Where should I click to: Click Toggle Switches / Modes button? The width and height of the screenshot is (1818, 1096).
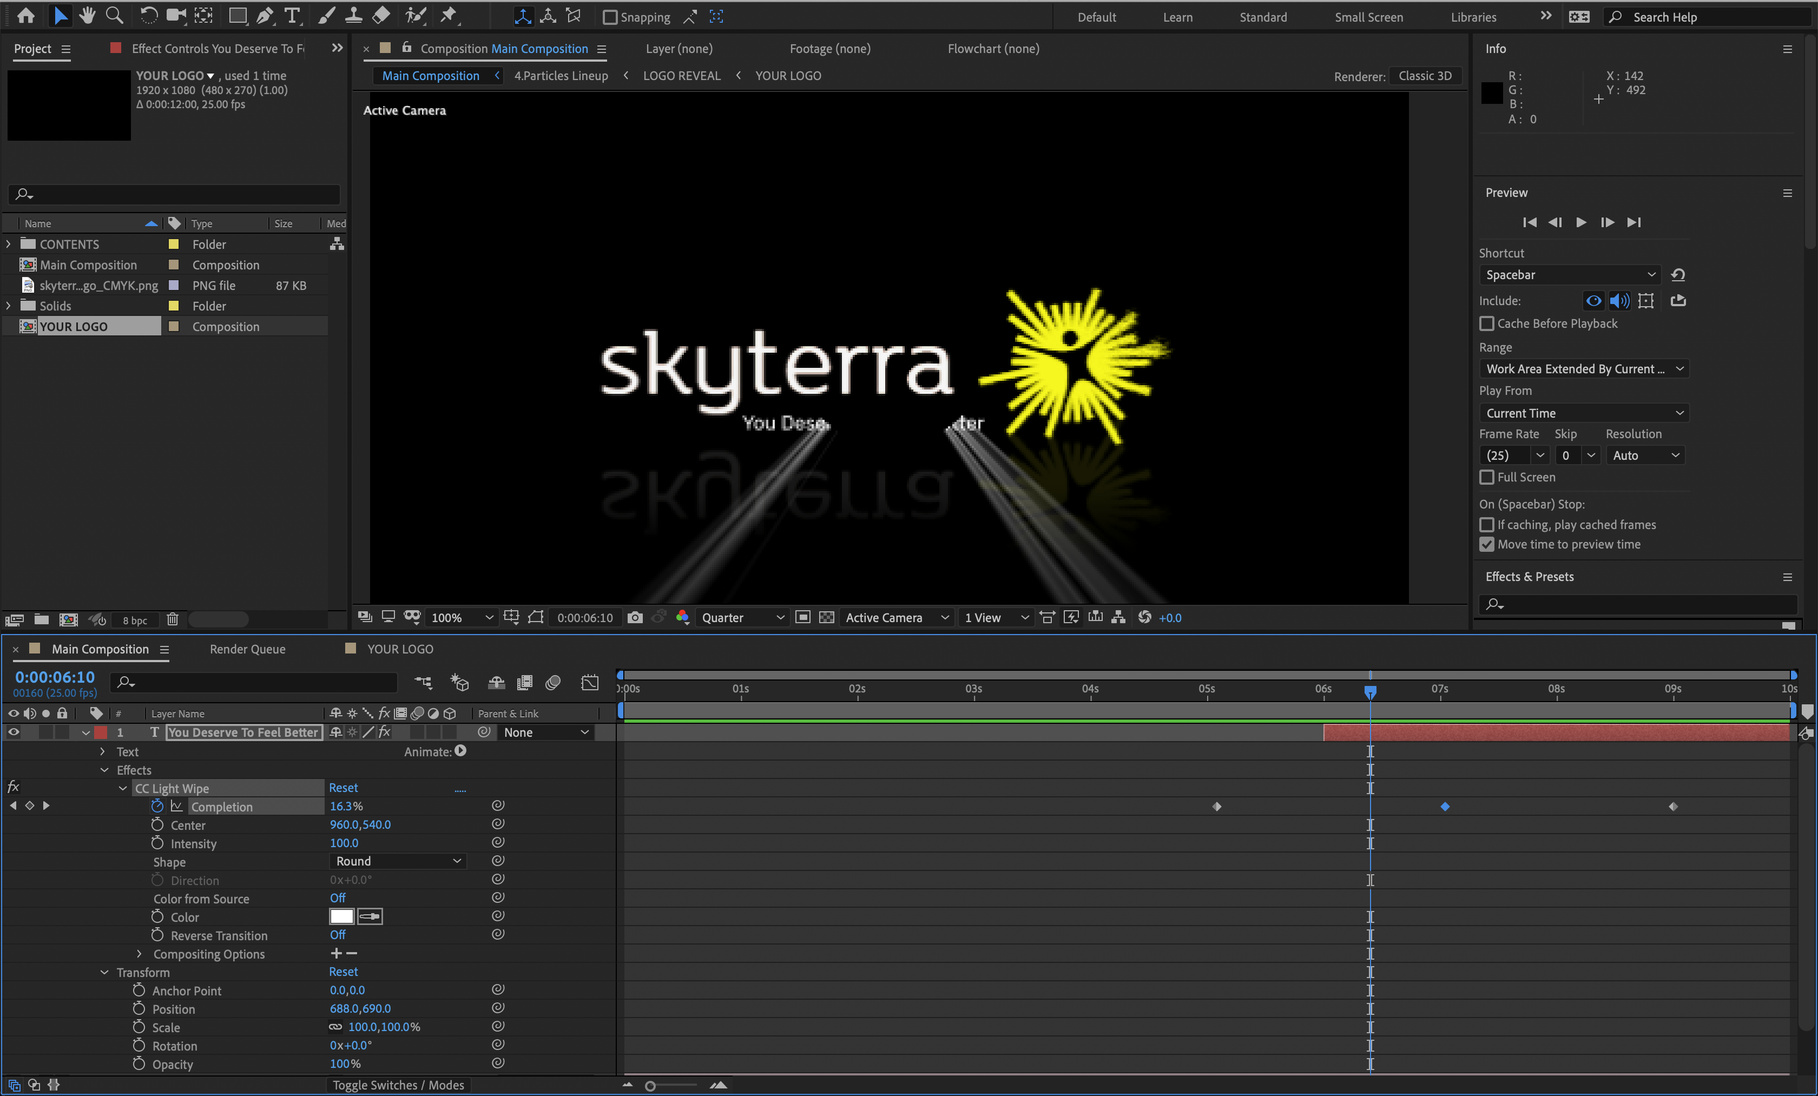coord(398,1085)
